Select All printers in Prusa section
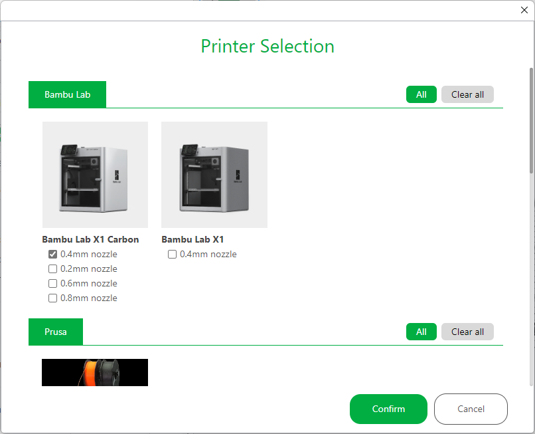This screenshot has width=535, height=434. (x=421, y=332)
